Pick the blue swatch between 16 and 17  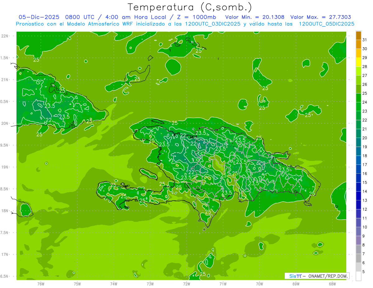358,169
